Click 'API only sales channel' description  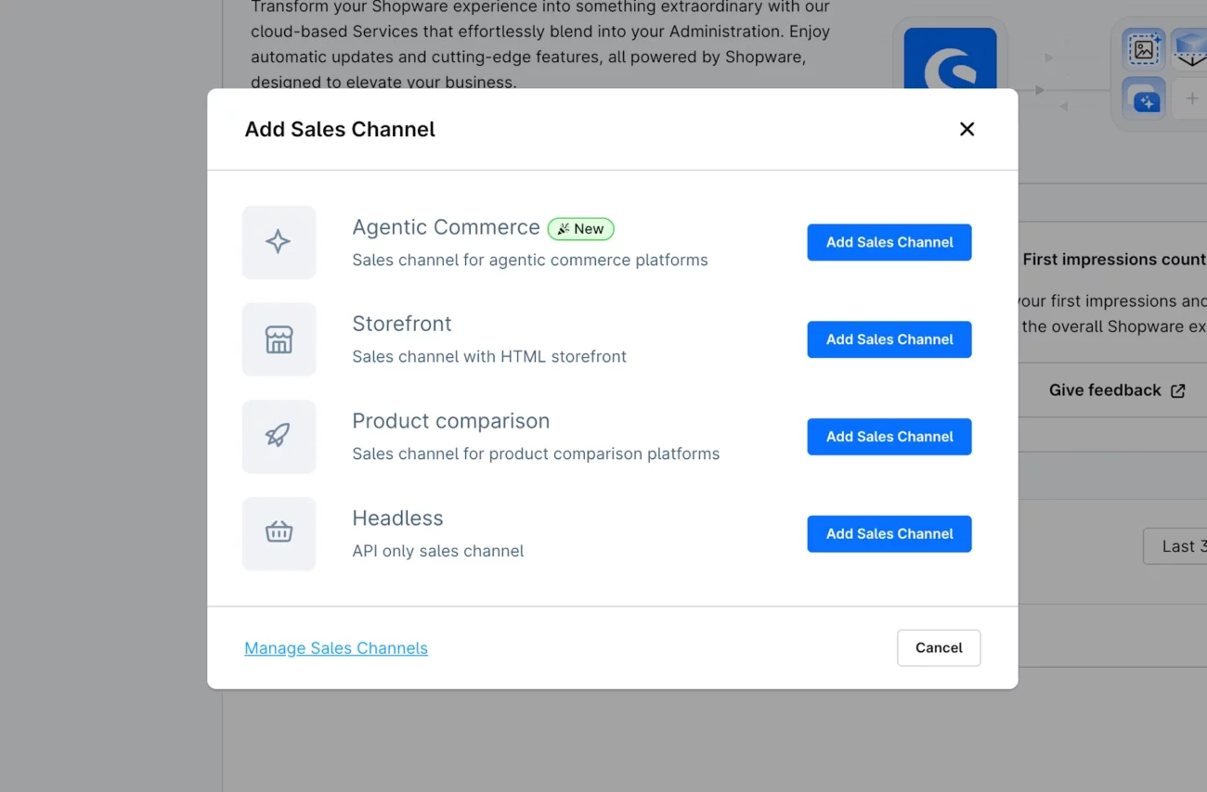pyautogui.click(x=438, y=551)
